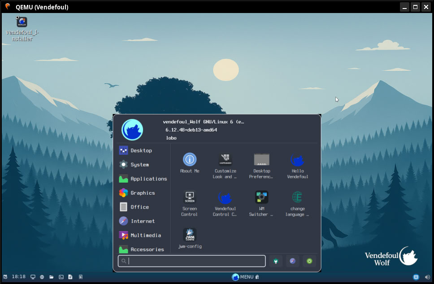Click the 18:18 clock on taskbar
The width and height of the screenshot is (434, 284).
coord(18,276)
